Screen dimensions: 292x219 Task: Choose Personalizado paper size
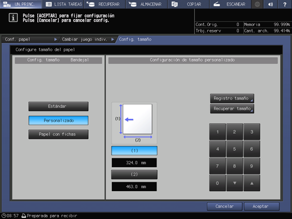coord(58,120)
